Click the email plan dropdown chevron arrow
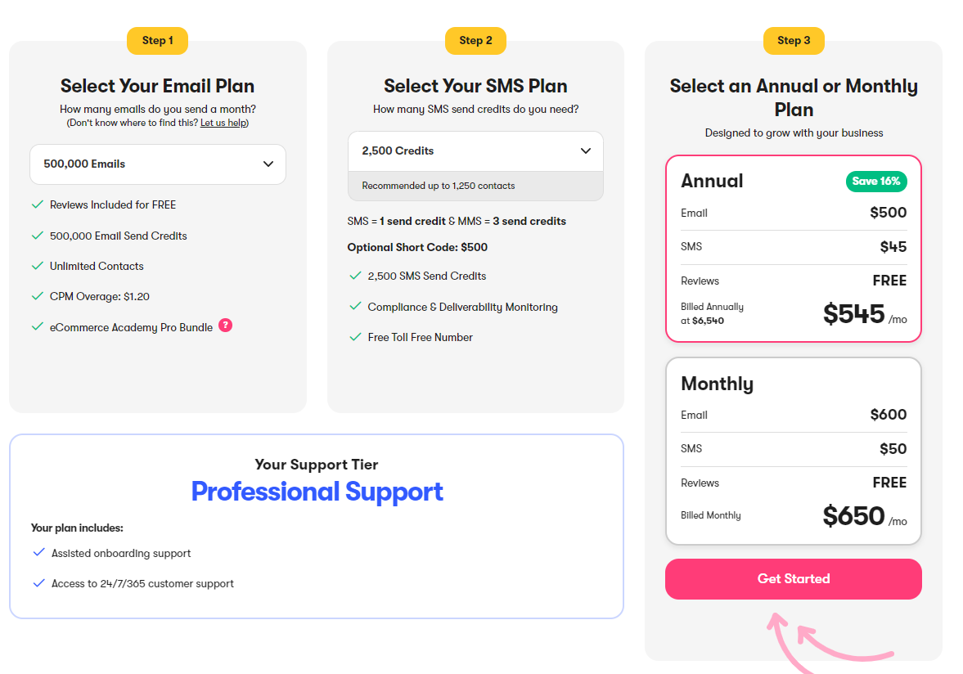 268,164
